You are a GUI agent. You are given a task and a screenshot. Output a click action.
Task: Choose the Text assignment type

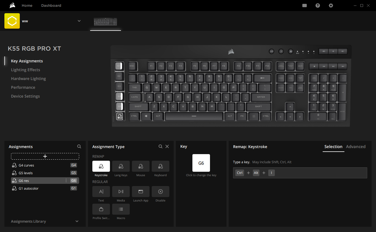click(x=101, y=192)
